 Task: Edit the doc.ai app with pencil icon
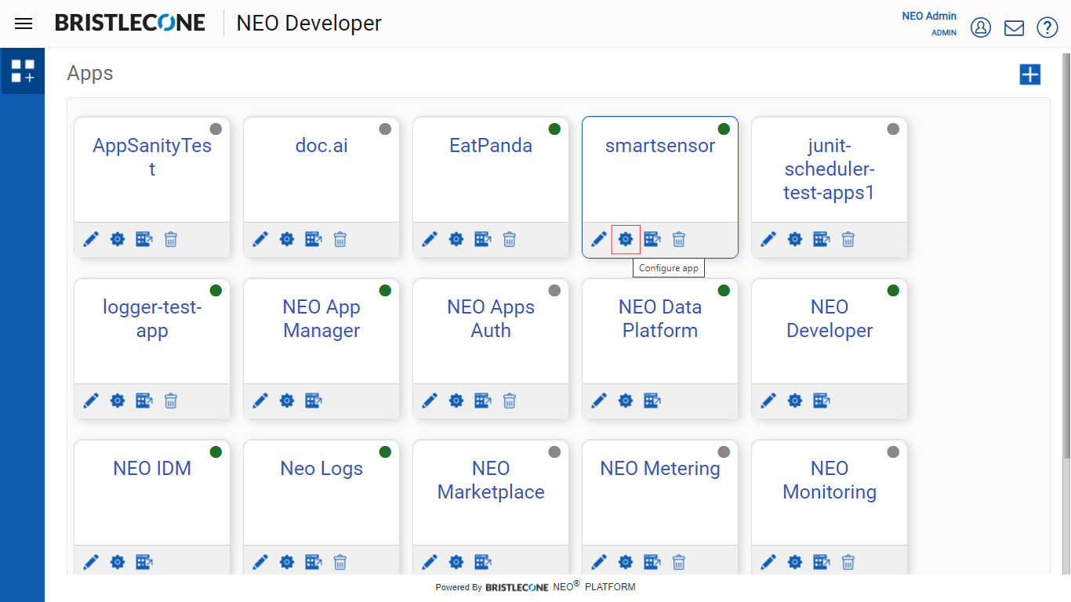[x=260, y=239]
